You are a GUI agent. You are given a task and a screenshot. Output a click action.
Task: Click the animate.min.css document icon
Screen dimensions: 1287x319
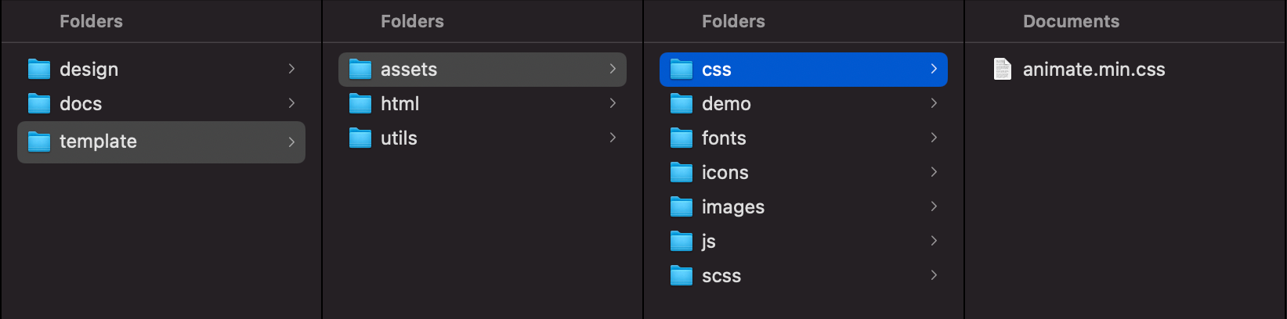coord(1003,70)
